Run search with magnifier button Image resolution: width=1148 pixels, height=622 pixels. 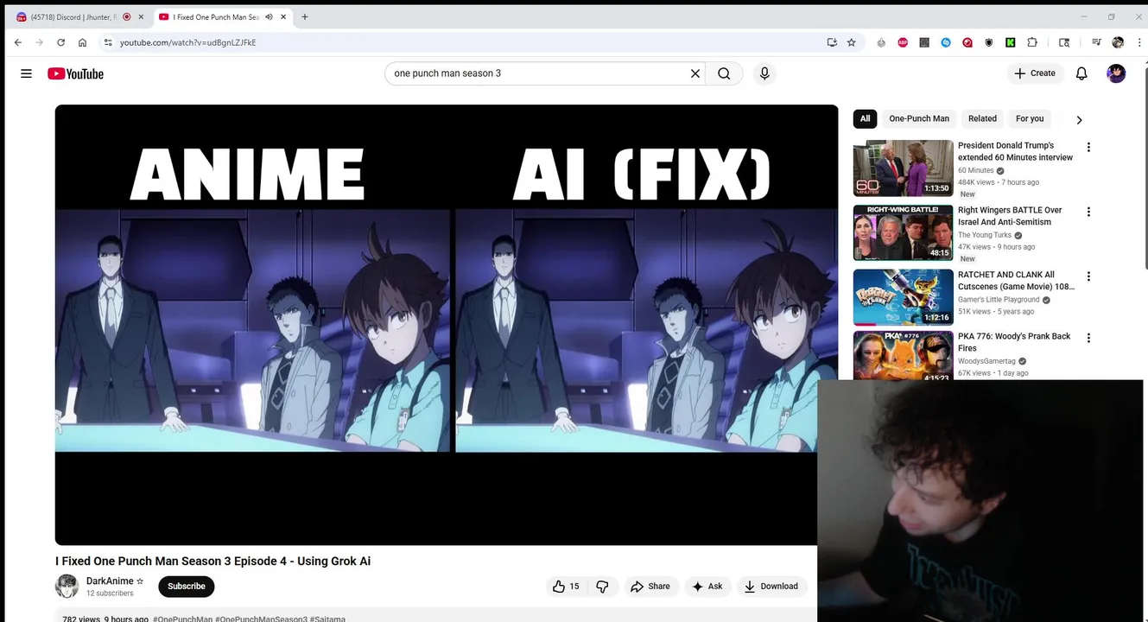[x=724, y=73]
